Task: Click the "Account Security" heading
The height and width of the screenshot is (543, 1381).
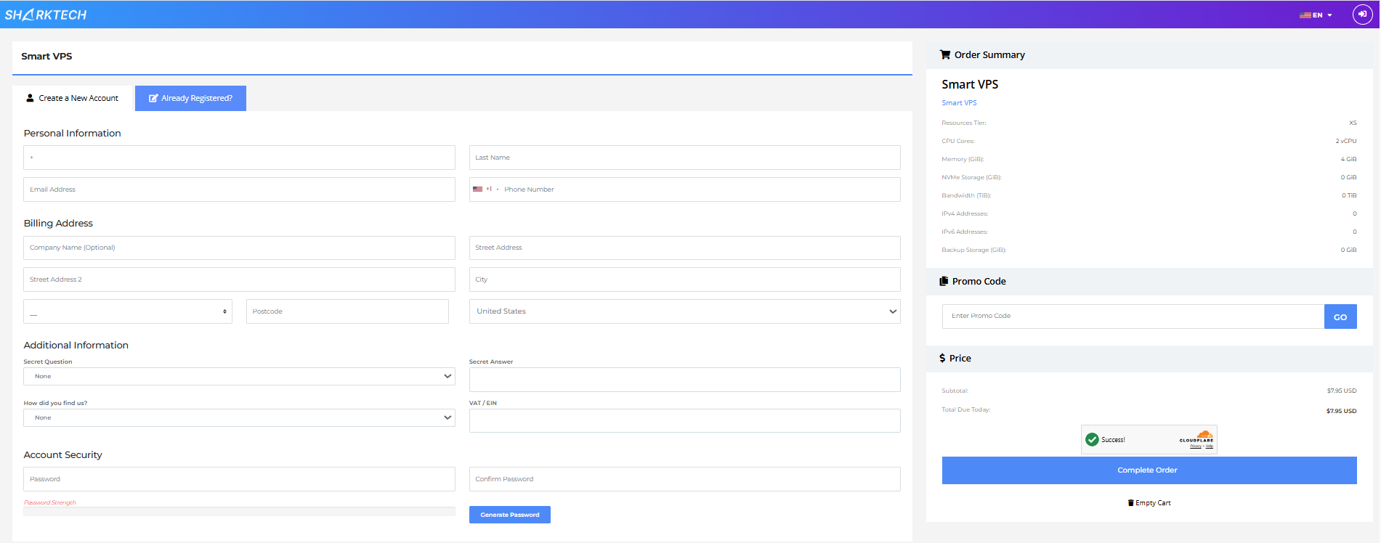Action: [x=63, y=454]
